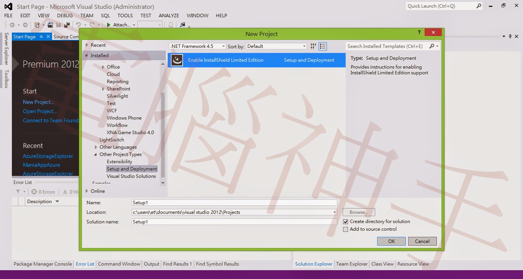Toggle Add to source control checkbox

(x=346, y=229)
